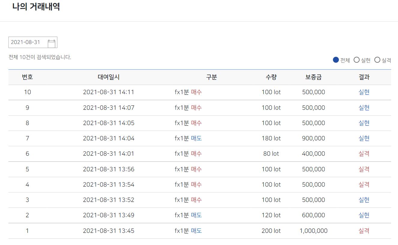398x245 pixels.
Task: Open 실격 result for the 13:54 trade
Action: pyautogui.click(x=364, y=184)
